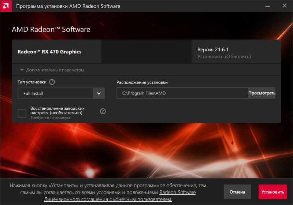Open help for factory reset option
Viewport: 293px width, 205px height.
pos(103,111)
